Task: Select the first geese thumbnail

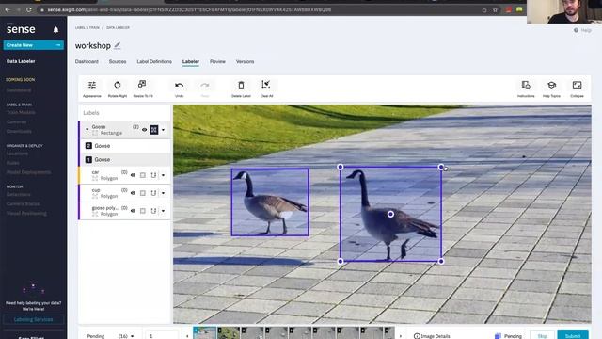Action: (x=205, y=332)
